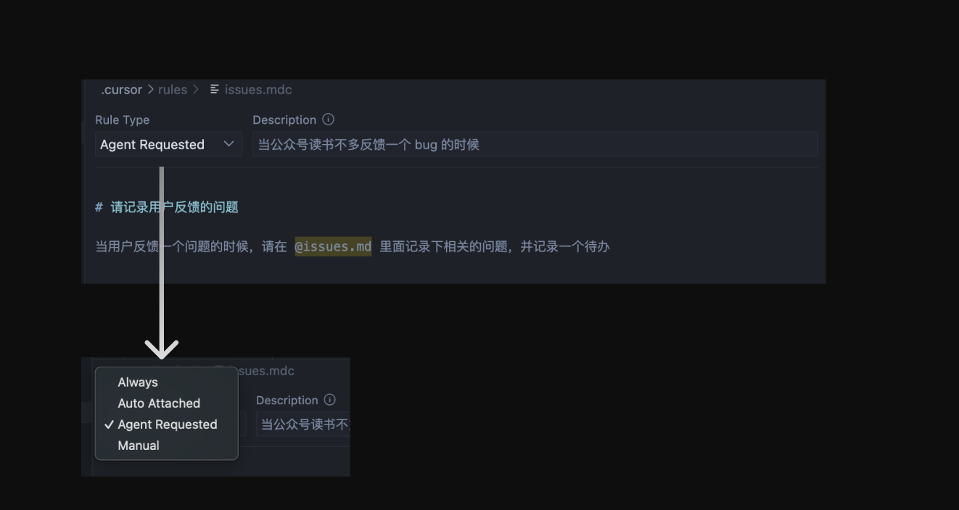Click the info icon beside Description in the lower panel
The width and height of the screenshot is (959, 510).
coord(330,399)
